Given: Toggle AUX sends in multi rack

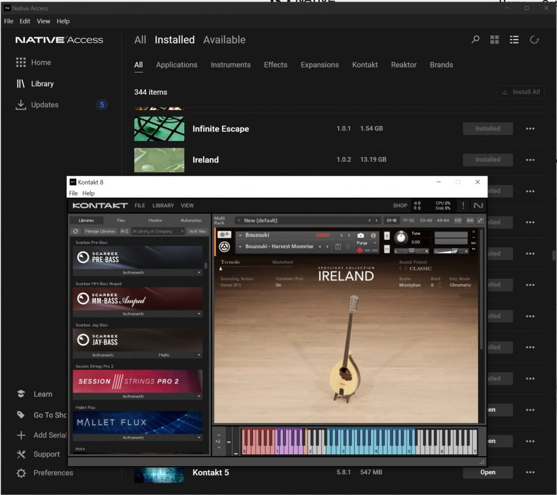Looking at the screenshot, I should click(470, 221).
